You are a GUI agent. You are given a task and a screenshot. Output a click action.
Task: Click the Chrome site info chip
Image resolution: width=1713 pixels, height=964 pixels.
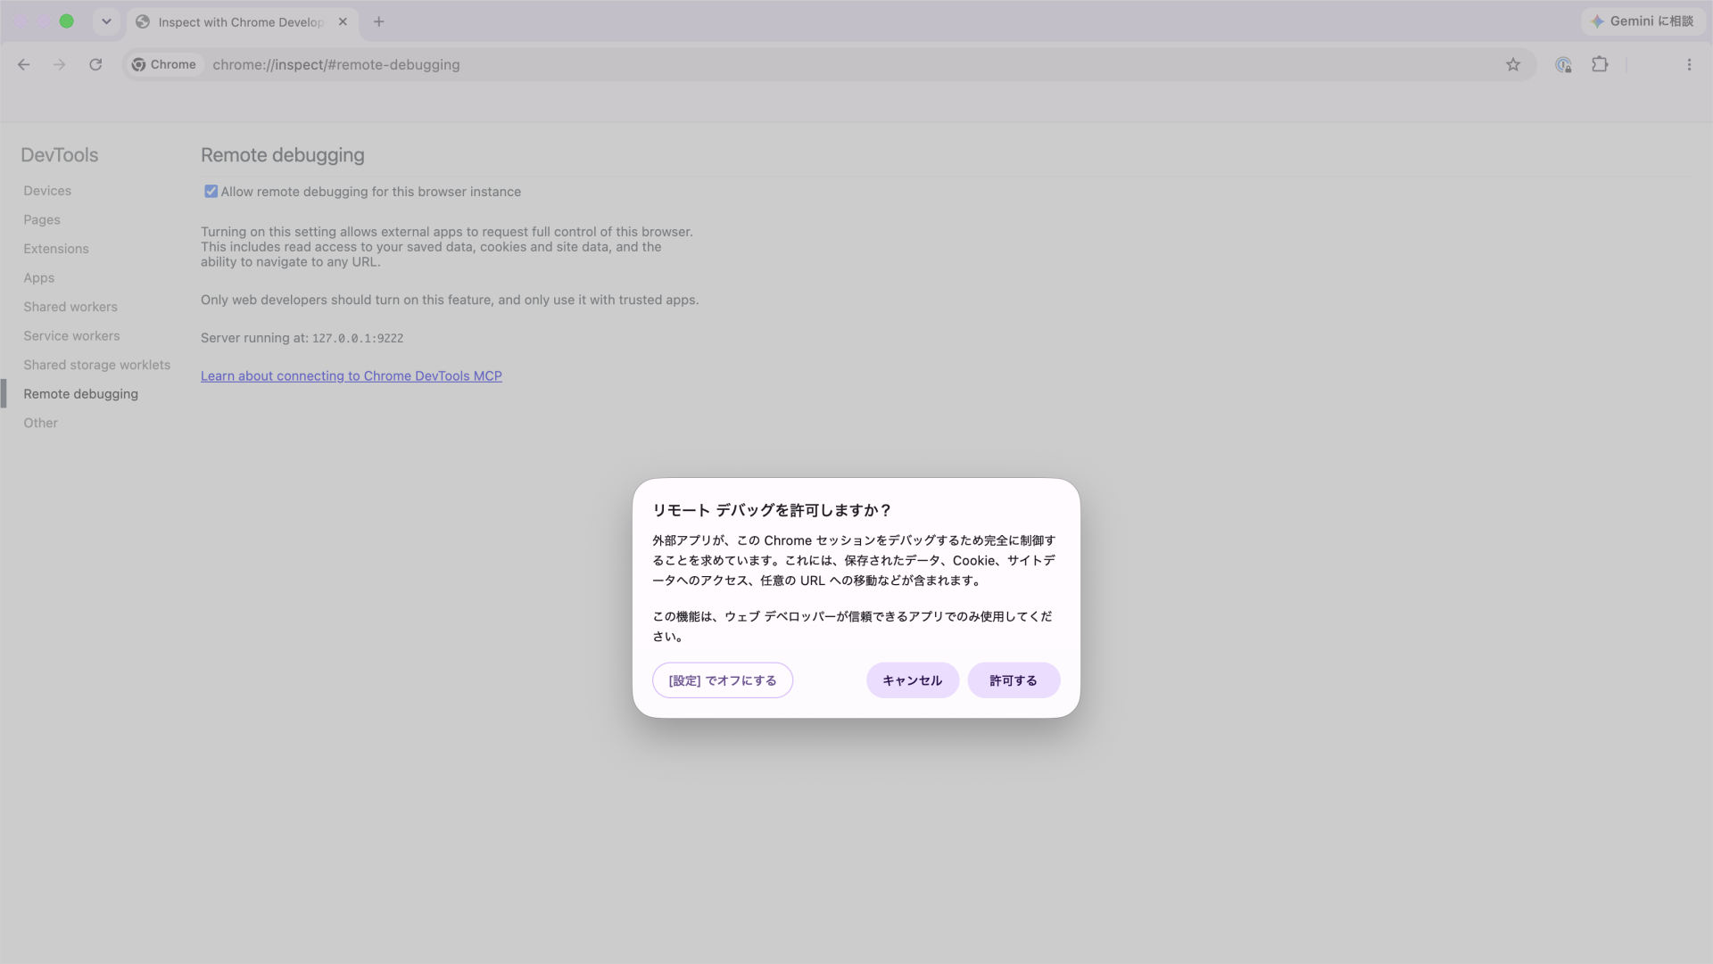[x=165, y=64]
